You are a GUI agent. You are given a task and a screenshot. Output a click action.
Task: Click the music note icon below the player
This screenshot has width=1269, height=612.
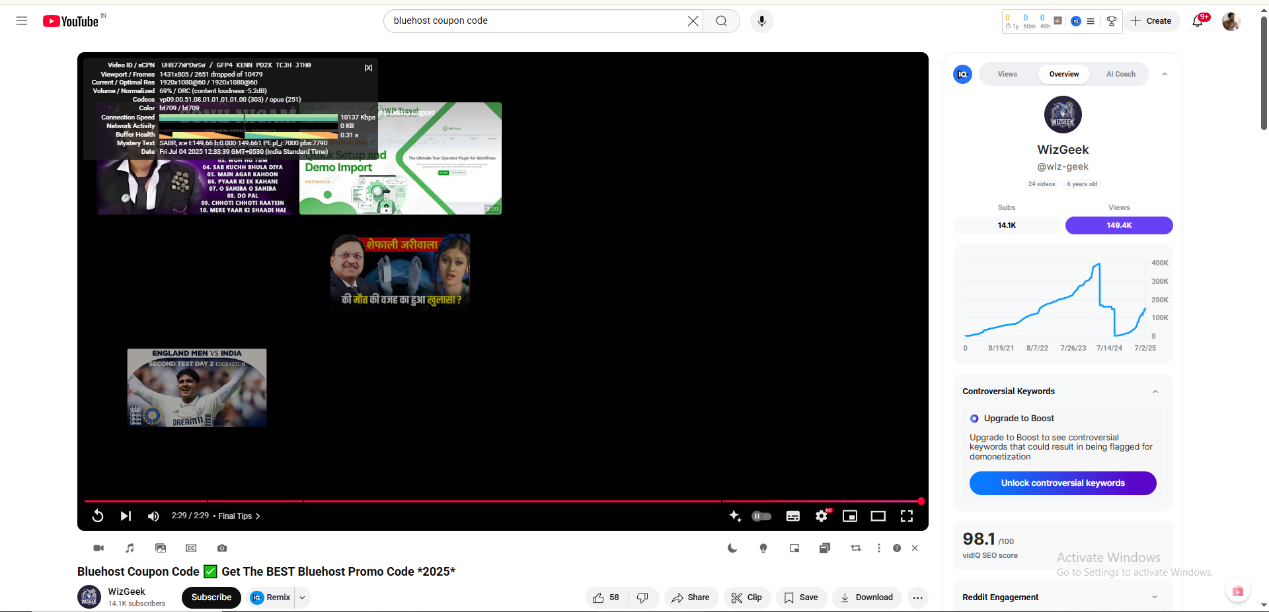[x=130, y=548]
